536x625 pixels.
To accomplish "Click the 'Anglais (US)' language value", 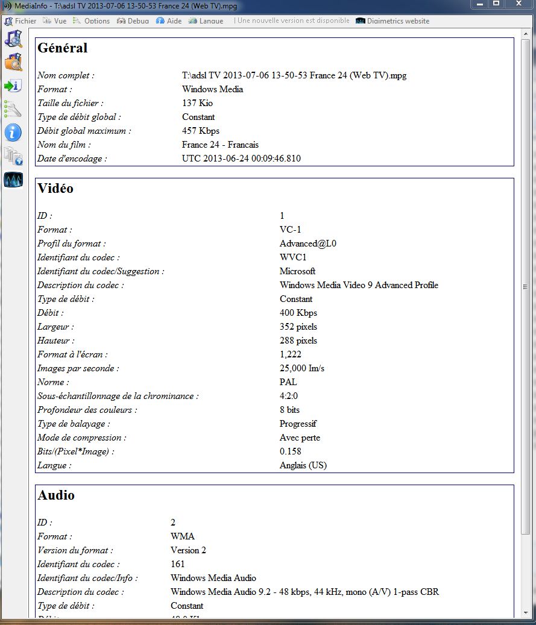I will pyautogui.click(x=303, y=465).
